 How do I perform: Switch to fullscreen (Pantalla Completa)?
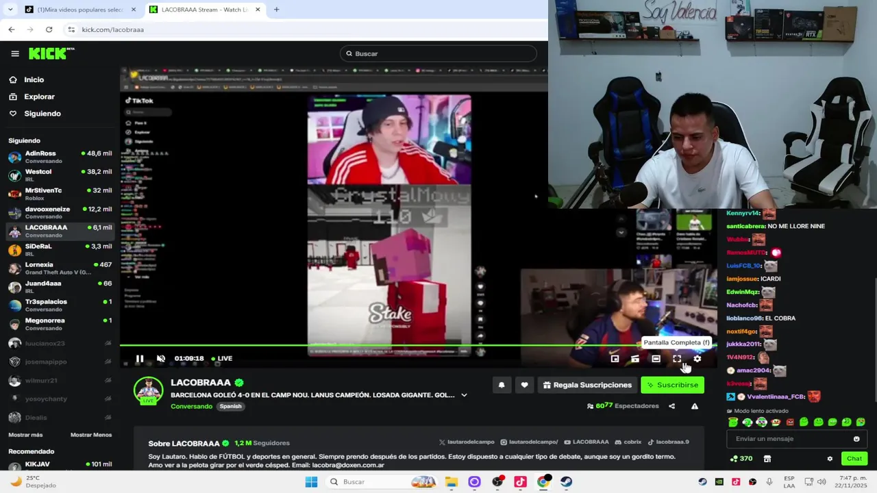pyautogui.click(x=677, y=358)
